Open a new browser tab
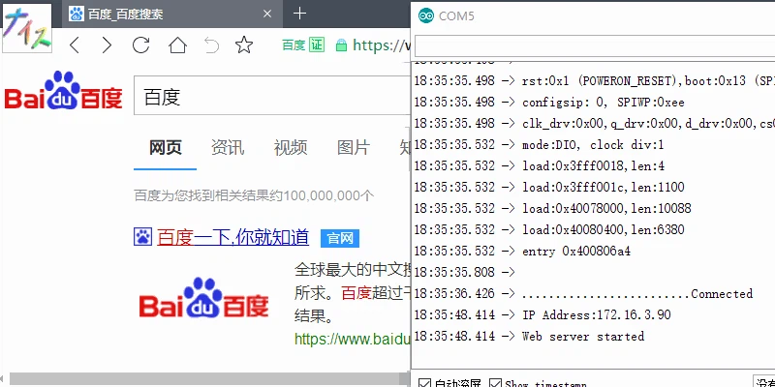 point(299,14)
